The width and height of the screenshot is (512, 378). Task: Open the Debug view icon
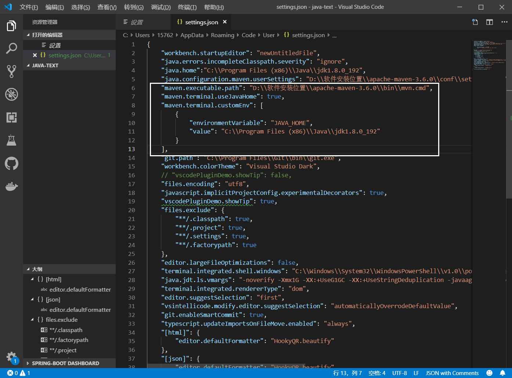[11, 94]
